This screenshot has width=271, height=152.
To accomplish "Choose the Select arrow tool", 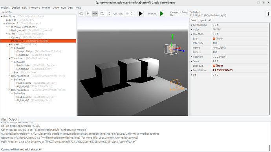I will (x=88, y=14).
